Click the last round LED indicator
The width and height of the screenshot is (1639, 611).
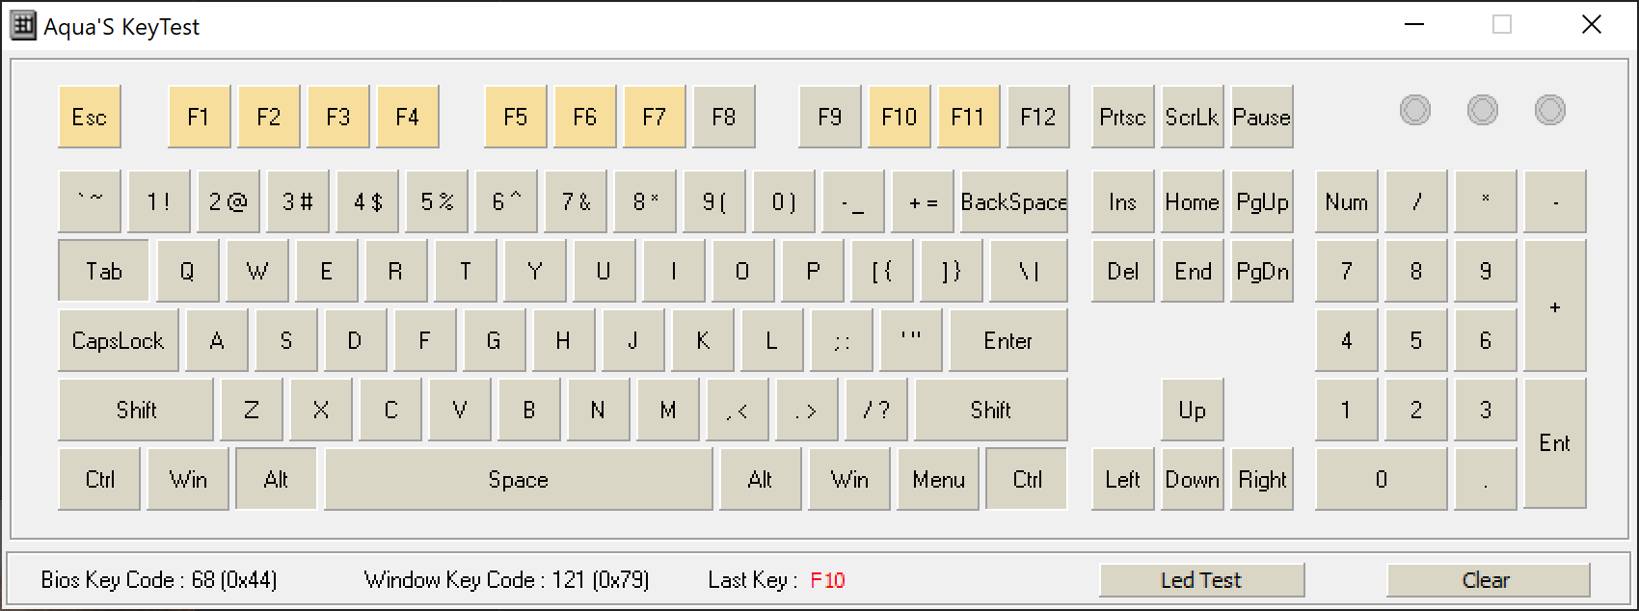[x=1549, y=110]
